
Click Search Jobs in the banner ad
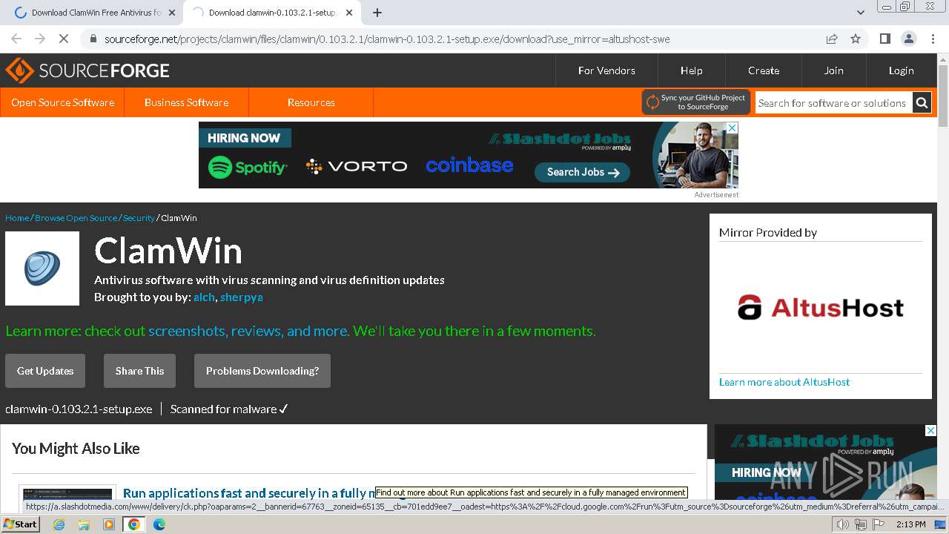(582, 172)
